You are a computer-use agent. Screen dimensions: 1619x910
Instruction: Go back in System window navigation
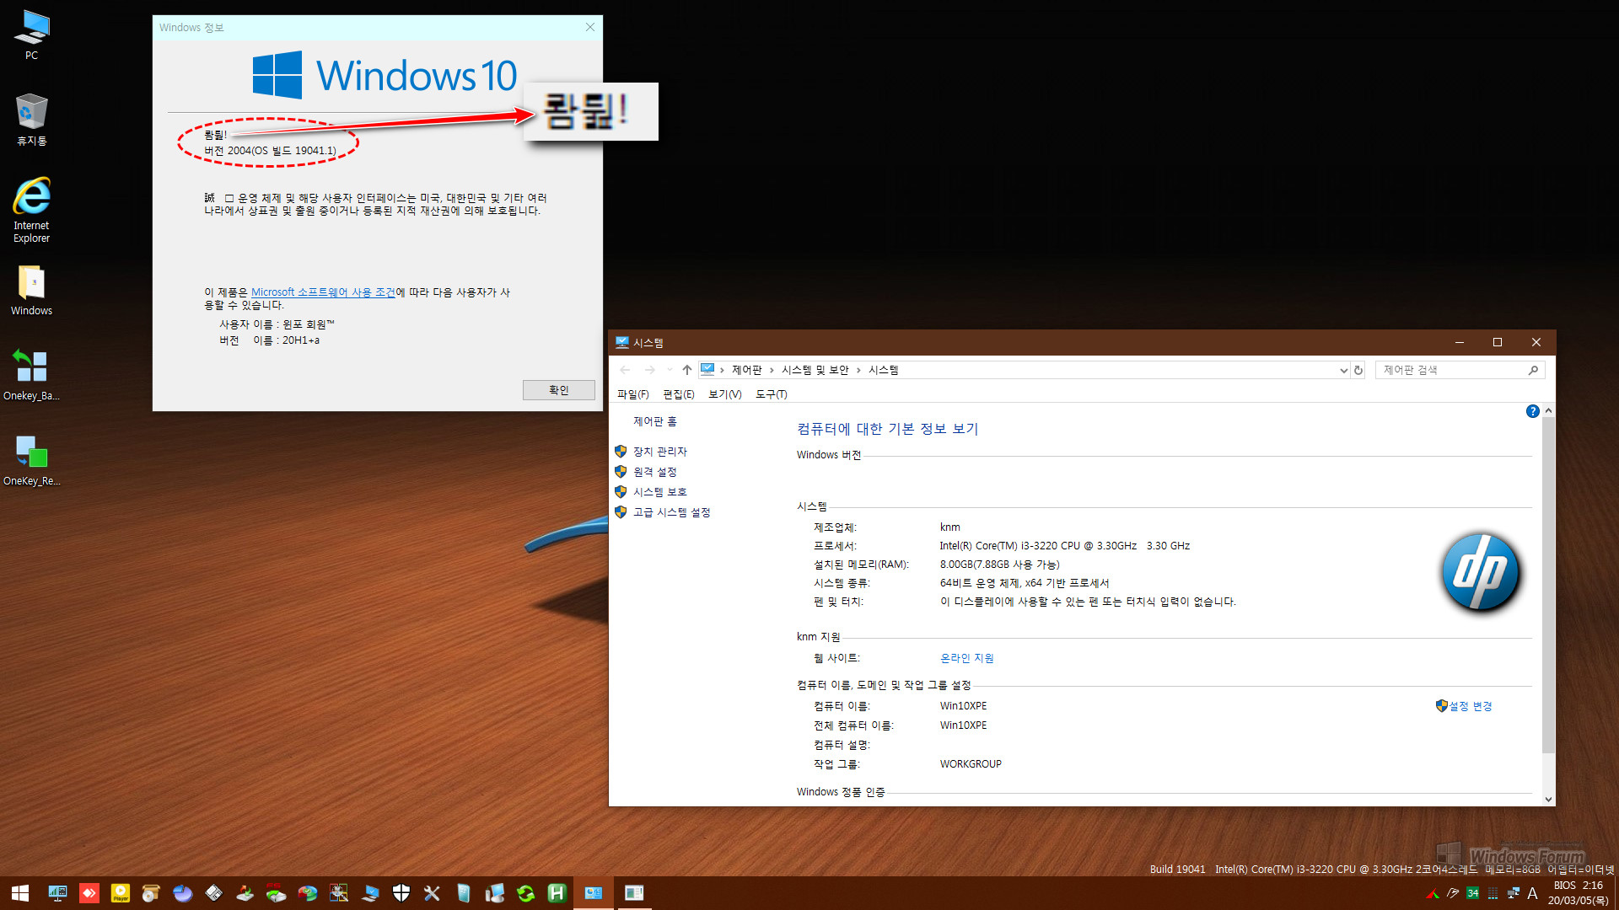coord(625,370)
